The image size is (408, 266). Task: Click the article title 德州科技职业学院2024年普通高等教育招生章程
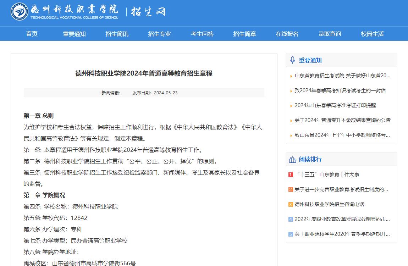(x=144, y=73)
